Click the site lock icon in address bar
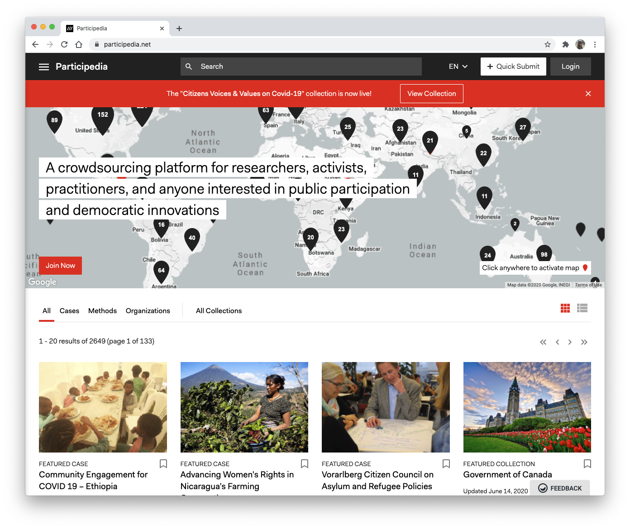Viewport: 630px width, 529px height. 96,44
